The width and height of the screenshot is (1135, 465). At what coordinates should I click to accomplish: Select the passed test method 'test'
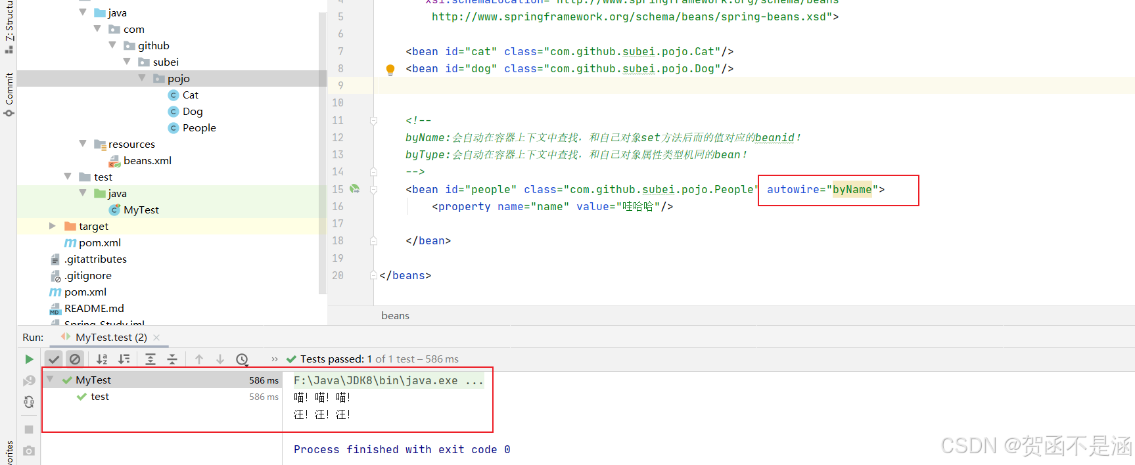100,397
